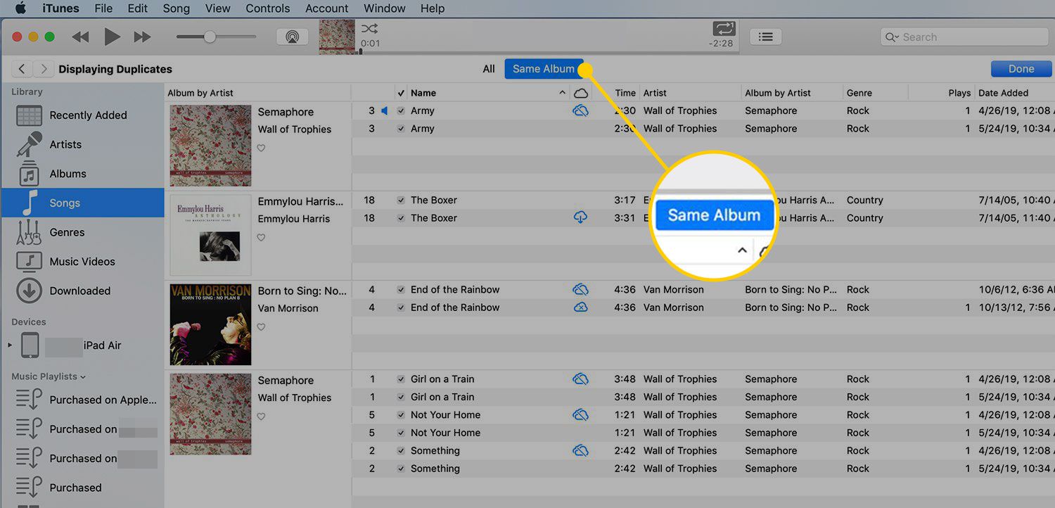Click the Done button
1055x508 pixels.
click(1021, 69)
